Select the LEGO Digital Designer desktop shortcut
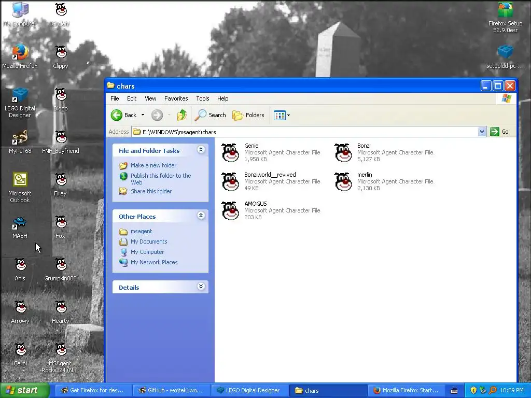The width and height of the screenshot is (531, 398). click(20, 103)
